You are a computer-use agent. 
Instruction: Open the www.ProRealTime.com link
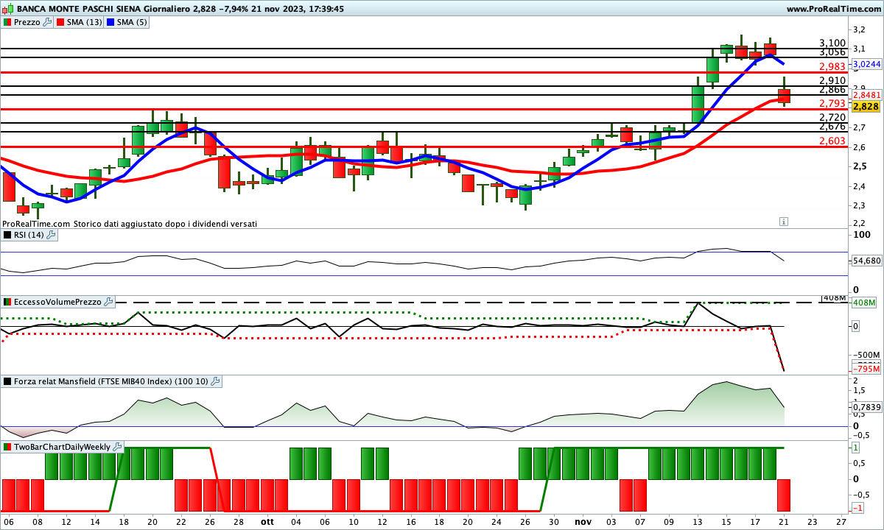(833, 9)
